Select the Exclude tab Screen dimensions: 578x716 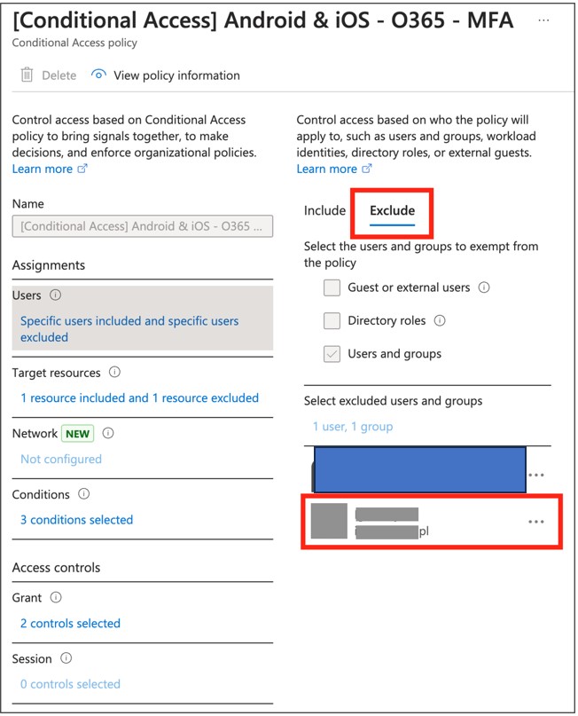click(x=393, y=210)
